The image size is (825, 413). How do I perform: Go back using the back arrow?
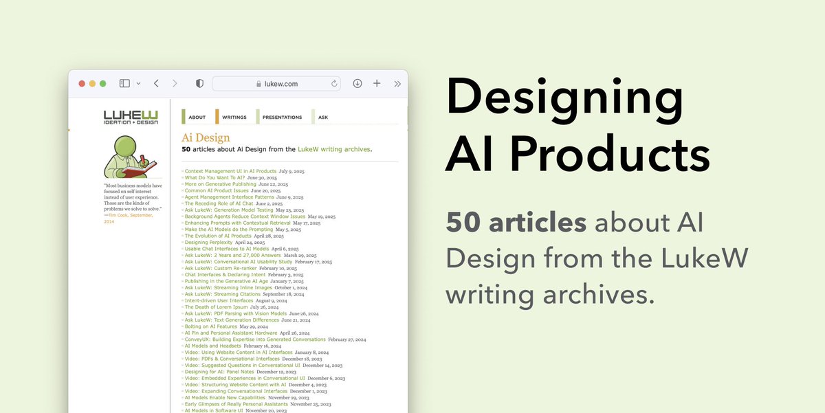pyautogui.click(x=156, y=83)
